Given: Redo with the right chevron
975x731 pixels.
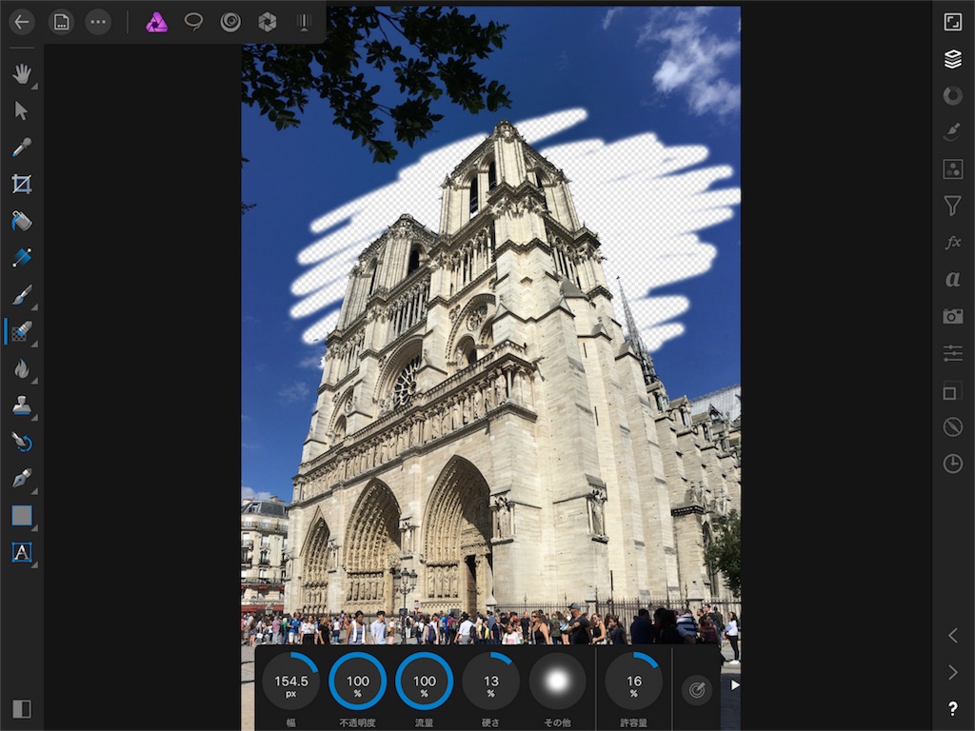Looking at the screenshot, I should [952, 672].
